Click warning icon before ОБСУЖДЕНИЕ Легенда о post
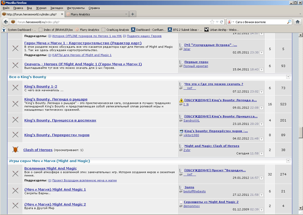 (x=181, y=100)
